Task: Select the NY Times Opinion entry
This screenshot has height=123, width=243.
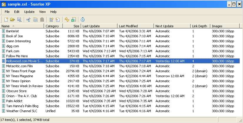Action: click(x=18, y=81)
